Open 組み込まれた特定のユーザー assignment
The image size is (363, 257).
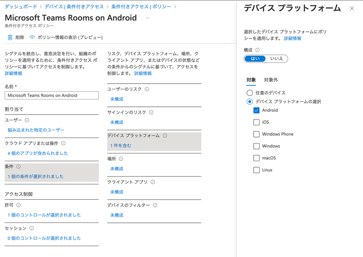[36, 130]
